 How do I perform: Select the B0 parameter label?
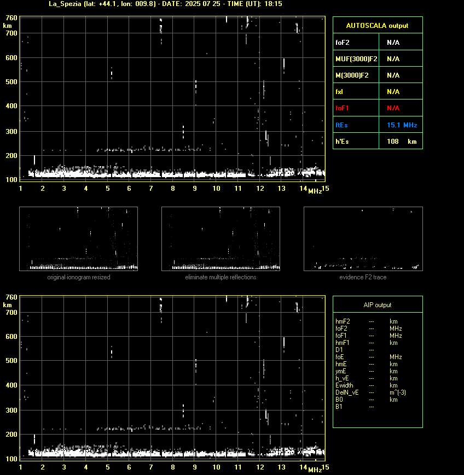(x=339, y=400)
